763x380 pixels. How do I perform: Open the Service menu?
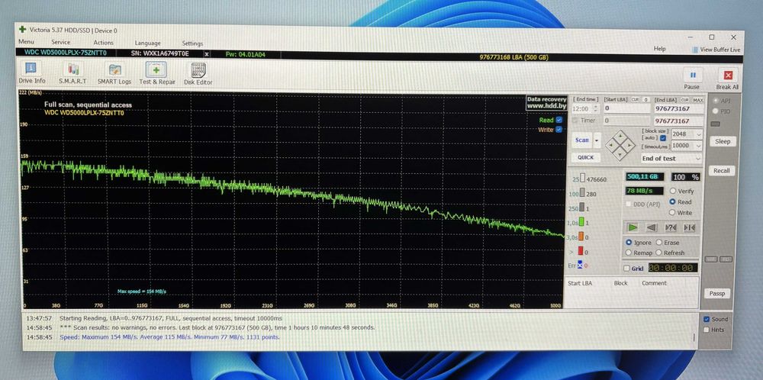point(61,42)
